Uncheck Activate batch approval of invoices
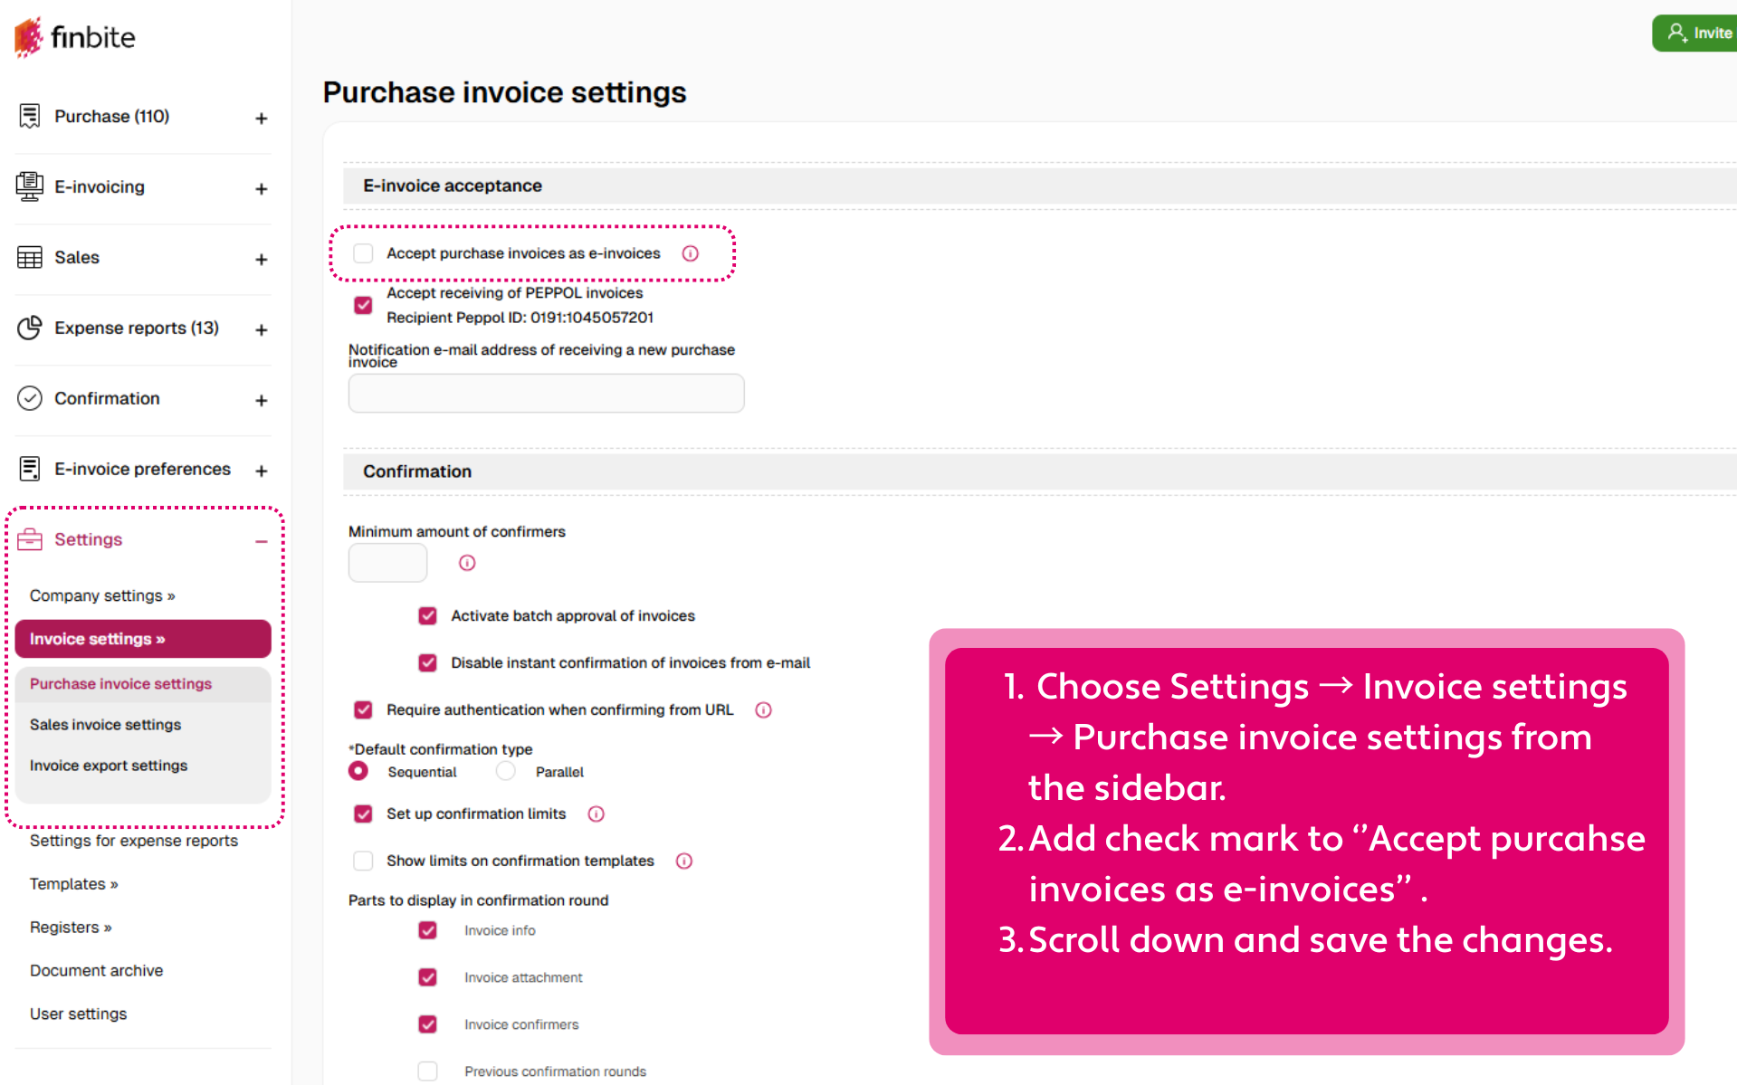This screenshot has height=1085, width=1737. coord(427,615)
